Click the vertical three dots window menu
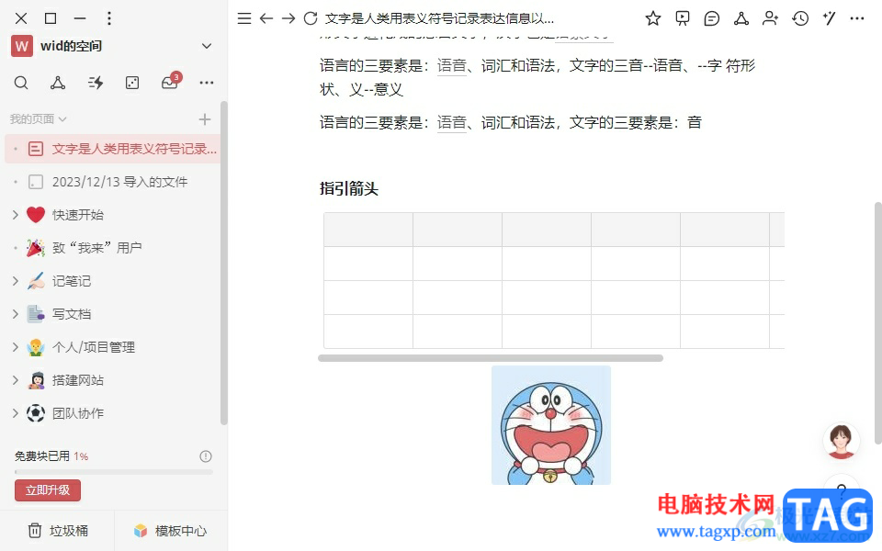This screenshot has height=551, width=882. tap(109, 18)
